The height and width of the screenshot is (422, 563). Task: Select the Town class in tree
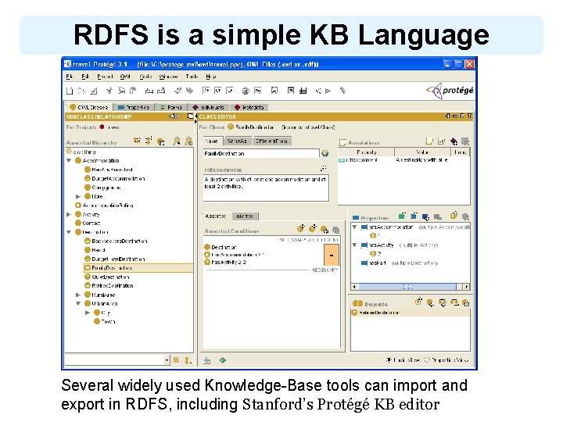[105, 321]
